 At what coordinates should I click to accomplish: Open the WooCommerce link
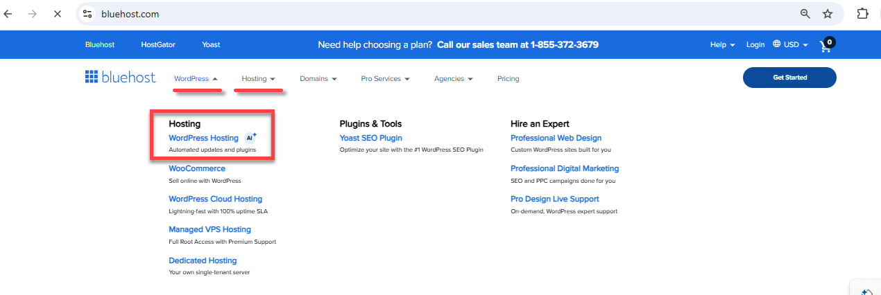point(197,168)
